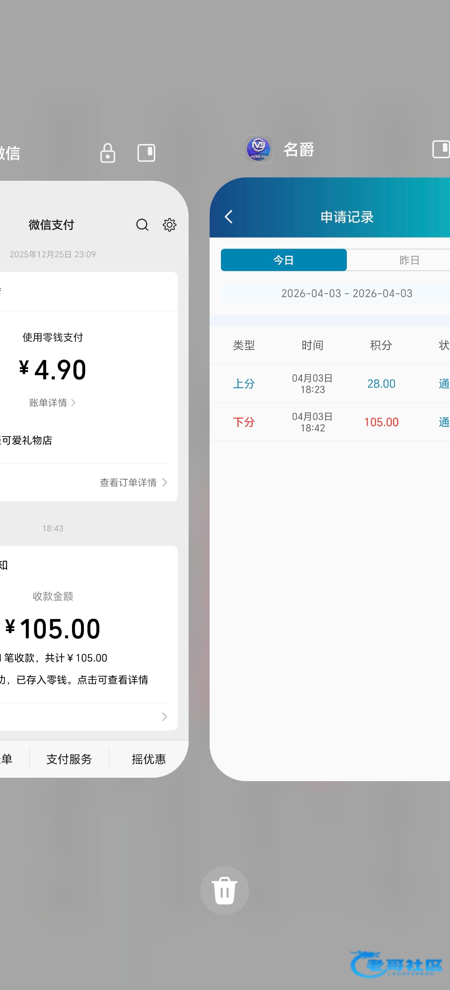Tap back arrow on 申请记录 page
The image size is (450, 990).
point(229,217)
